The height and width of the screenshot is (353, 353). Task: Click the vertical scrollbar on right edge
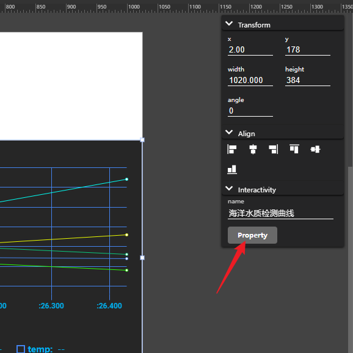point(351,259)
